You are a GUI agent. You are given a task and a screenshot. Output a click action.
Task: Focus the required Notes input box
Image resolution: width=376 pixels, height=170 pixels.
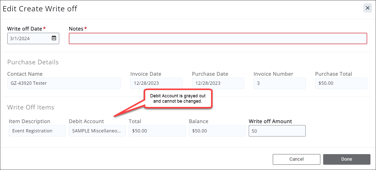218,39
